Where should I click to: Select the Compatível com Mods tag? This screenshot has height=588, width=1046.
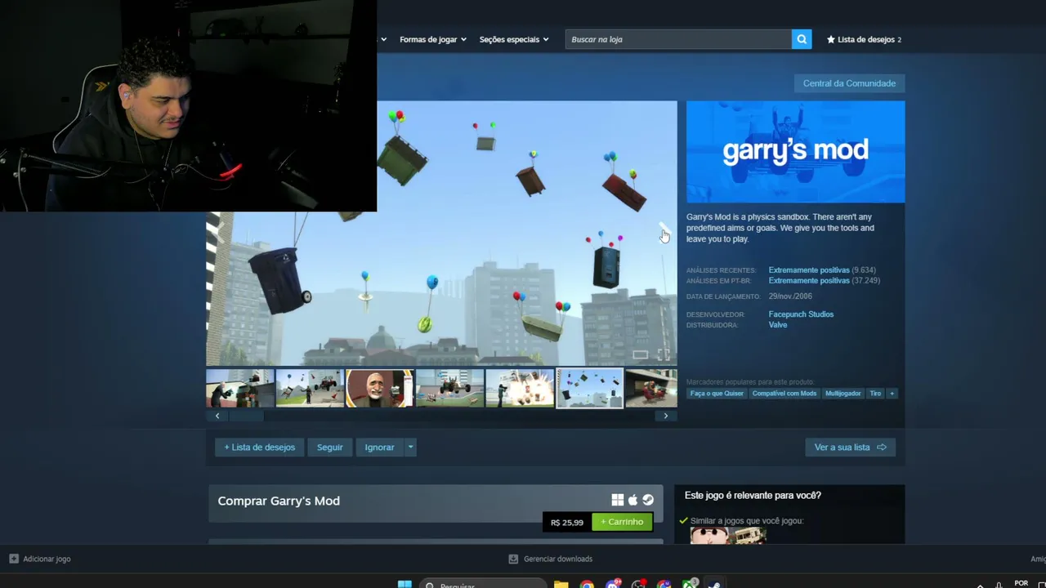[x=784, y=394]
